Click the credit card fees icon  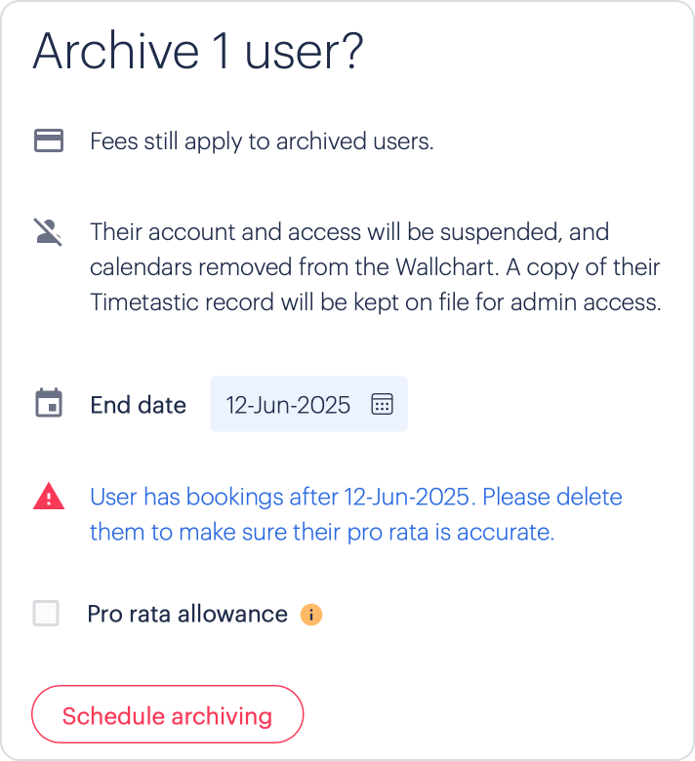click(49, 140)
